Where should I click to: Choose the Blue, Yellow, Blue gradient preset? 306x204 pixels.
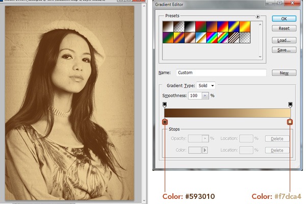(234, 27)
